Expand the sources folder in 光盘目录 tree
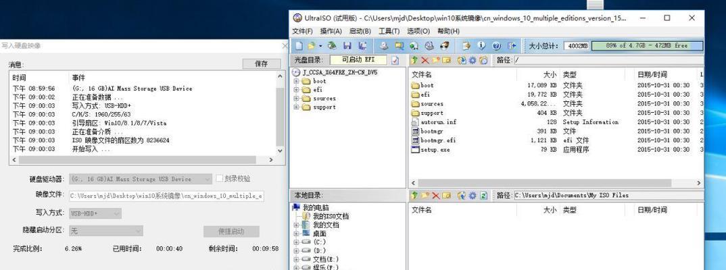 point(296,99)
